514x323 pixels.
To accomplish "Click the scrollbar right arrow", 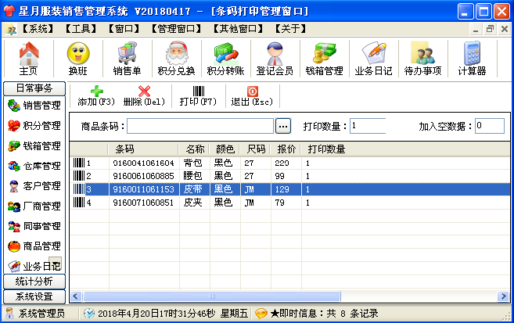I will click(503, 296).
